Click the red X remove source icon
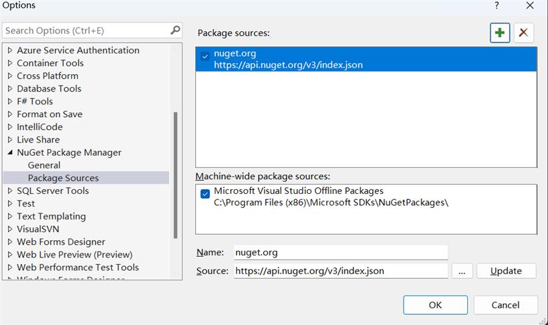This screenshot has width=548, height=325. pos(523,32)
